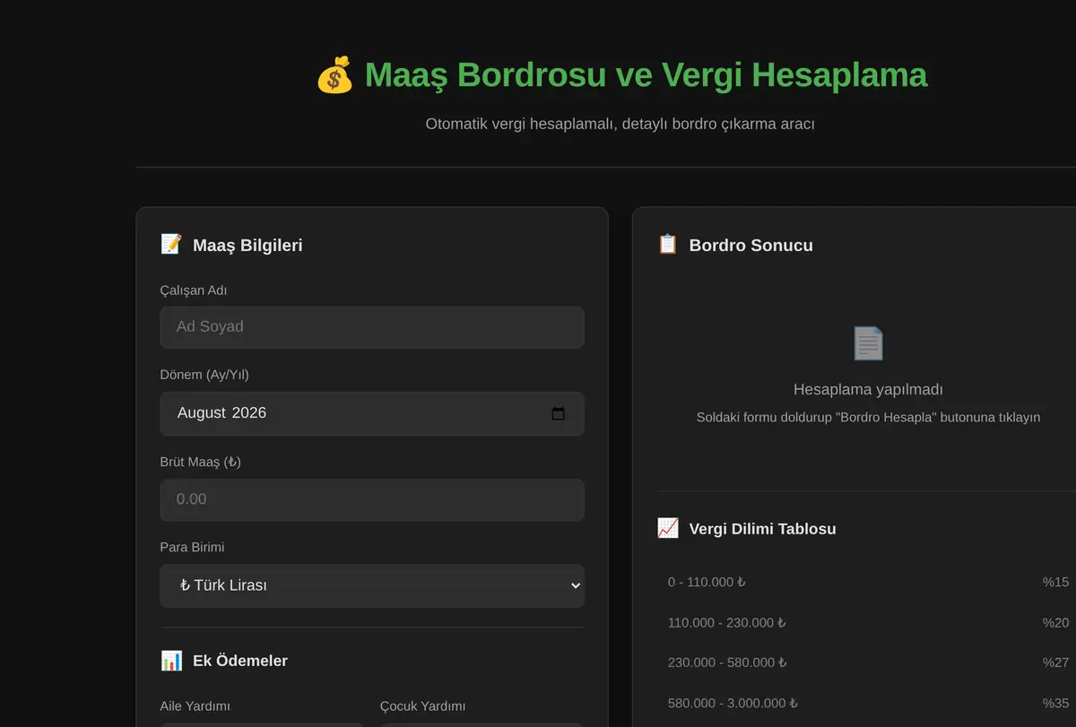
Task: Click the Hesaplama yapılmadı message
Action: 868,389
